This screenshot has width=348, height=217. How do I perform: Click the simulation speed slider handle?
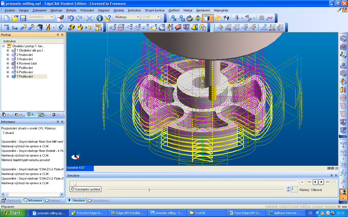click(149, 190)
